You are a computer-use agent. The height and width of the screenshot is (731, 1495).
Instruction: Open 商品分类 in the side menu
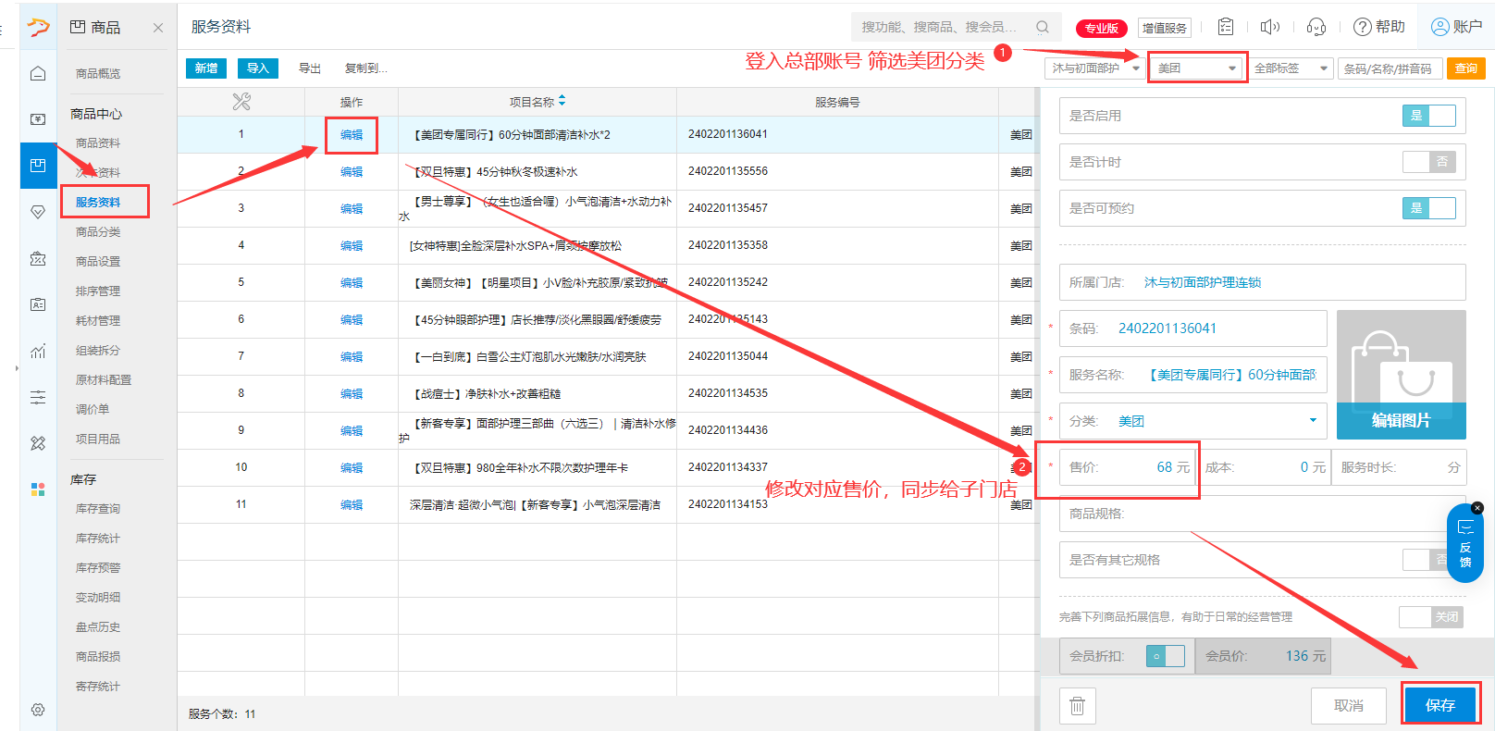(x=98, y=232)
